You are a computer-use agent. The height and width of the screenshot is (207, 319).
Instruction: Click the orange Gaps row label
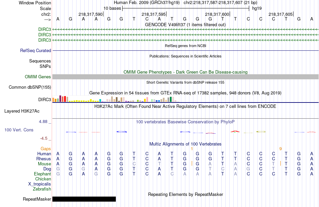[46, 149]
